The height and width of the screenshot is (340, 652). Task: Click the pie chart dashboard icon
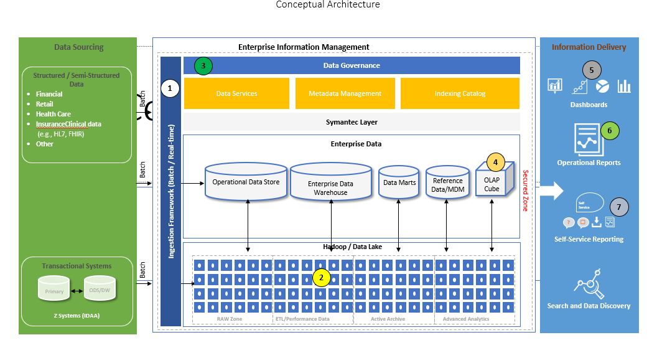tap(602, 86)
